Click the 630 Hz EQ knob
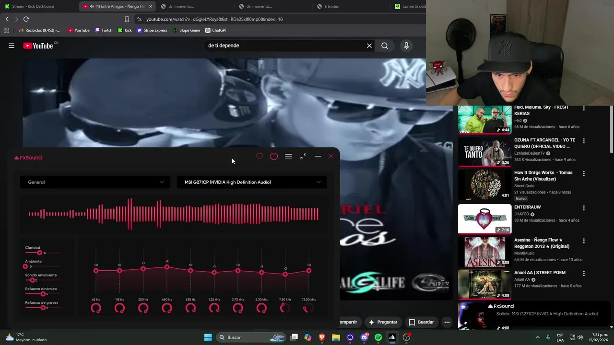 (190, 309)
